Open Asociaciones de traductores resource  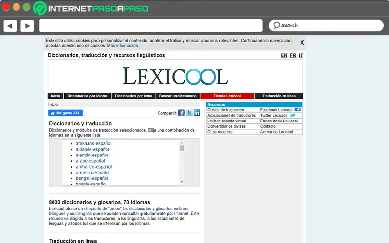[231, 116]
